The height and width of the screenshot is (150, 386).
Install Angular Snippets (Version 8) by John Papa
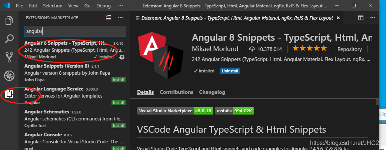[119, 80]
